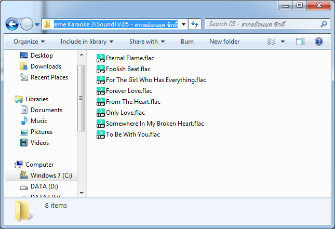Maximize the Explorer window

click(x=300, y=5)
